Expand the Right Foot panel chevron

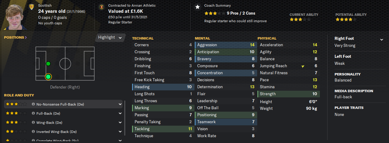(x=381, y=40)
